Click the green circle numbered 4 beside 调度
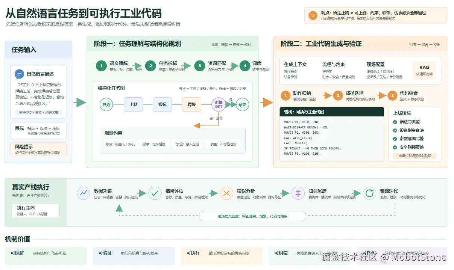This screenshot has height=270, width=454. [245, 66]
